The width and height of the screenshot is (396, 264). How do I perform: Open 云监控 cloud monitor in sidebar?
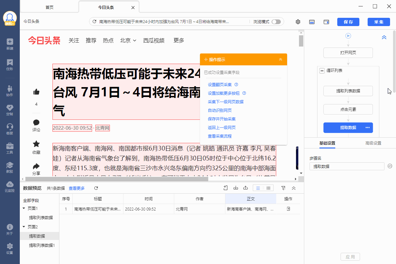point(10,186)
